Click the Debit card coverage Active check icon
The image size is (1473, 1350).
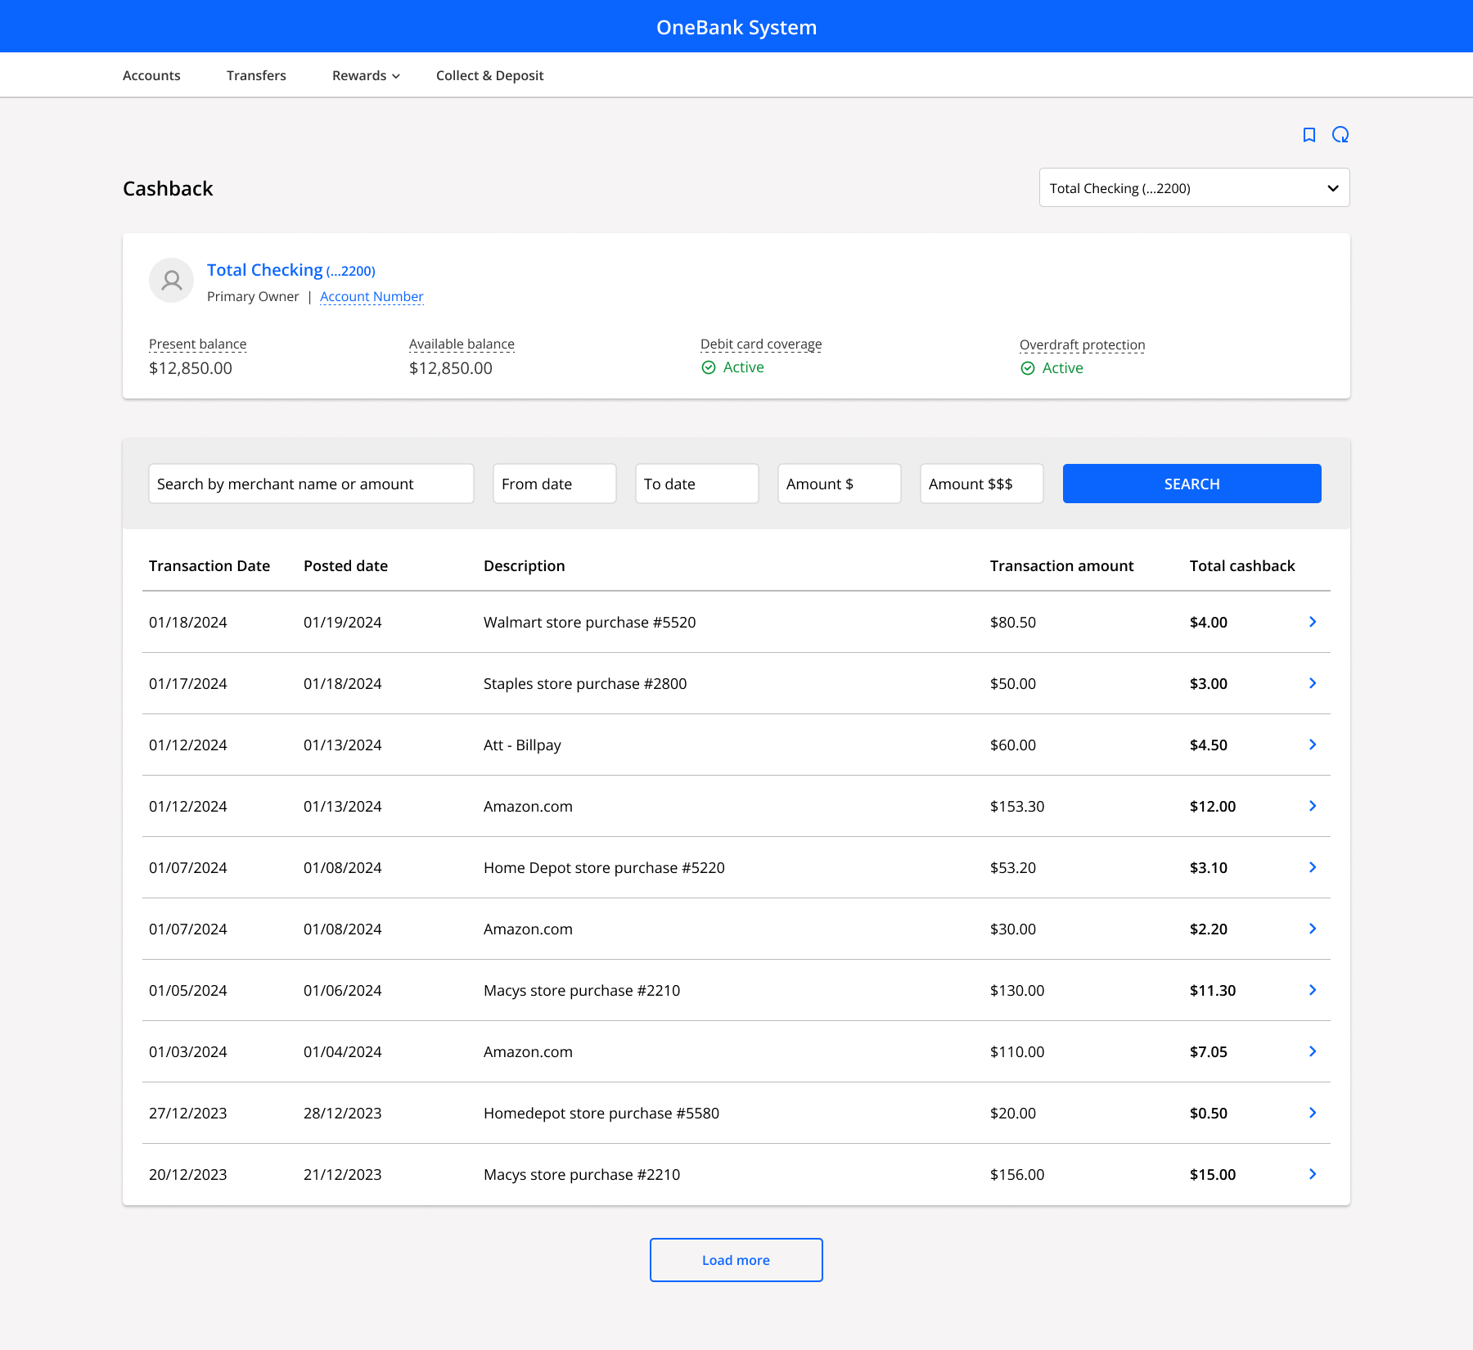point(709,367)
